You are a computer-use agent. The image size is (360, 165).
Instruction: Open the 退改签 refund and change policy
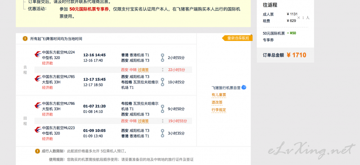click(217, 103)
